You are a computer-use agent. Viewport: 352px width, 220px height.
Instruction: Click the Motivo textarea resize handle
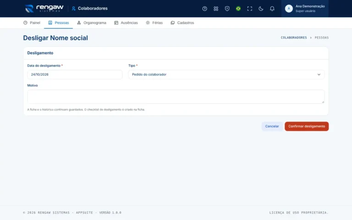(323, 102)
